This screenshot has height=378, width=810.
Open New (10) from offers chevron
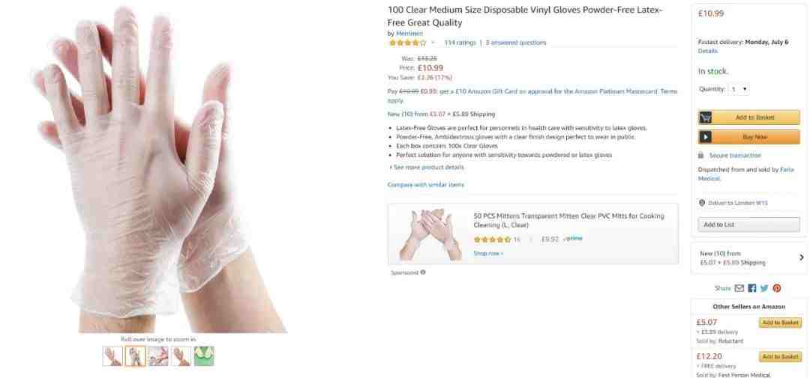coord(801,257)
